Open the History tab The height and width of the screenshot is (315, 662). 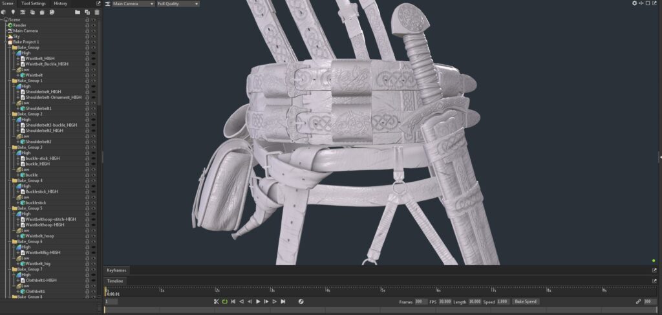60,3
